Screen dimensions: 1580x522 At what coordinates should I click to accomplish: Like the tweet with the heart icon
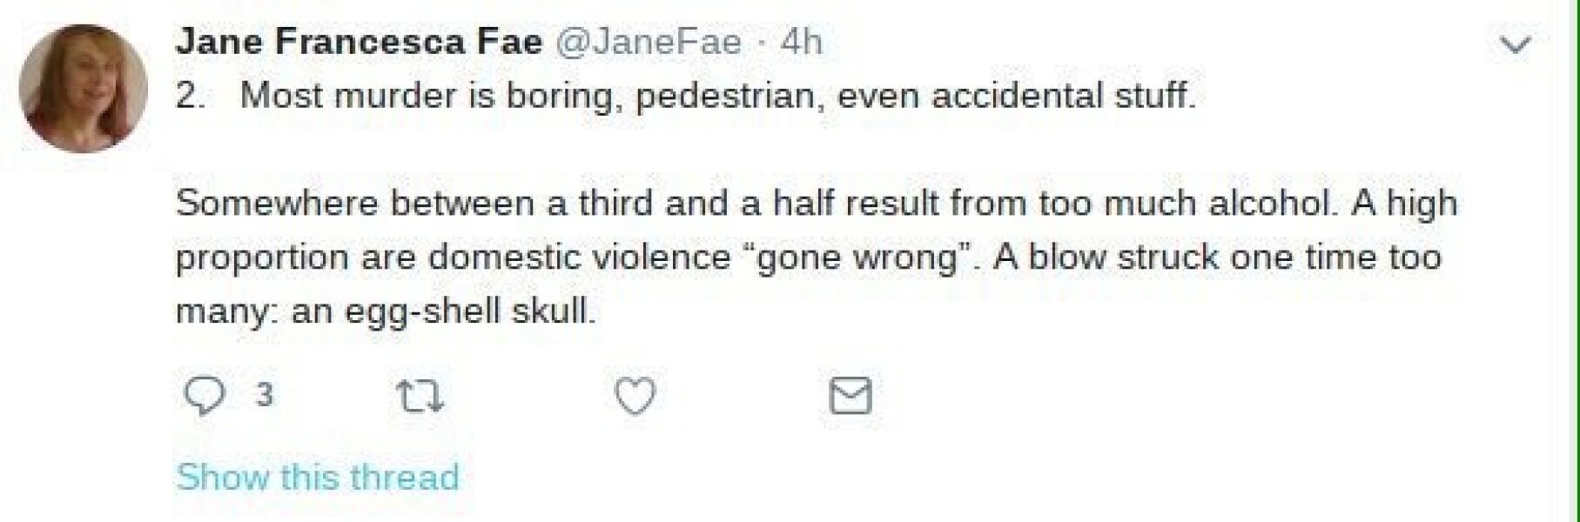click(x=635, y=397)
